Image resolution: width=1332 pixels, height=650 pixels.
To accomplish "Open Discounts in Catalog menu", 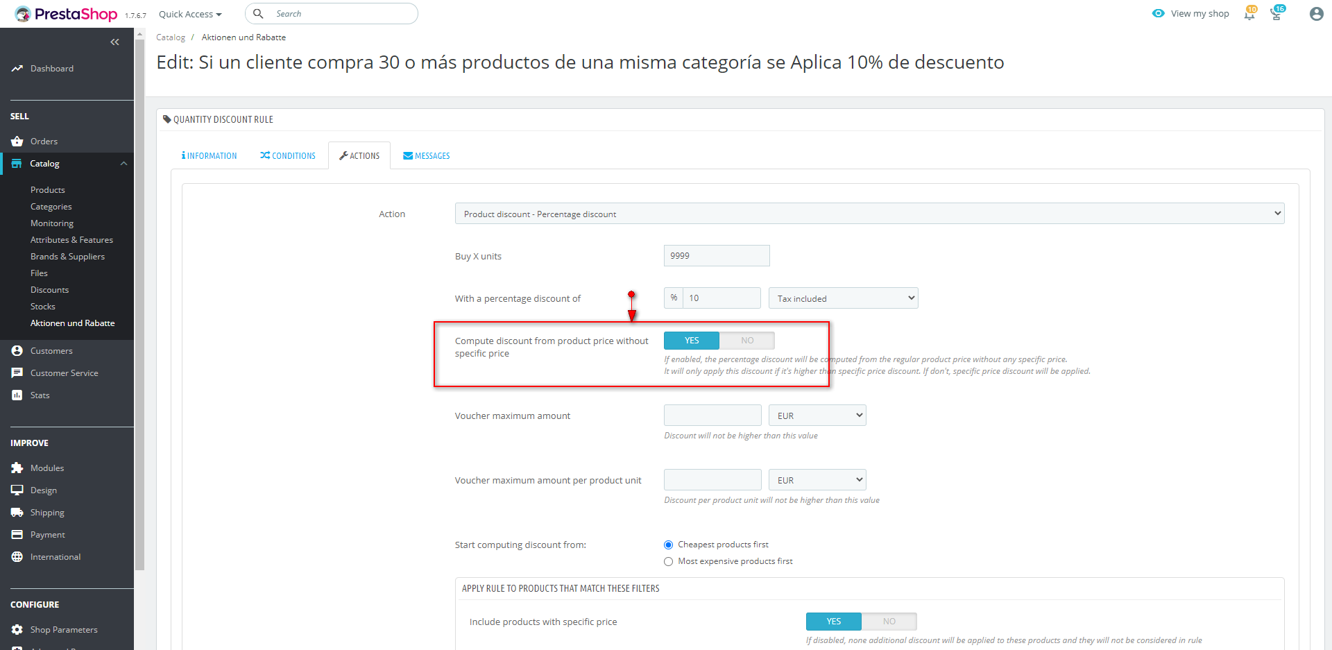I will (50, 290).
